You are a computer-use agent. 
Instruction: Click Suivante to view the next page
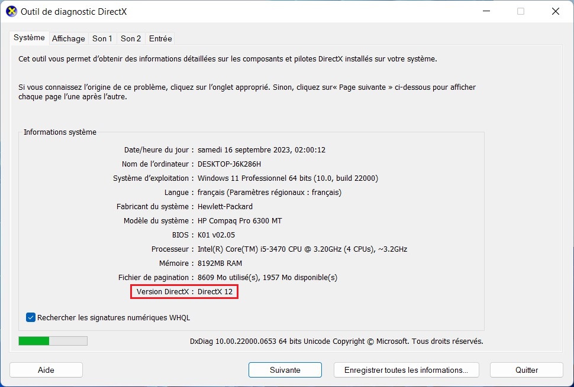point(285,370)
